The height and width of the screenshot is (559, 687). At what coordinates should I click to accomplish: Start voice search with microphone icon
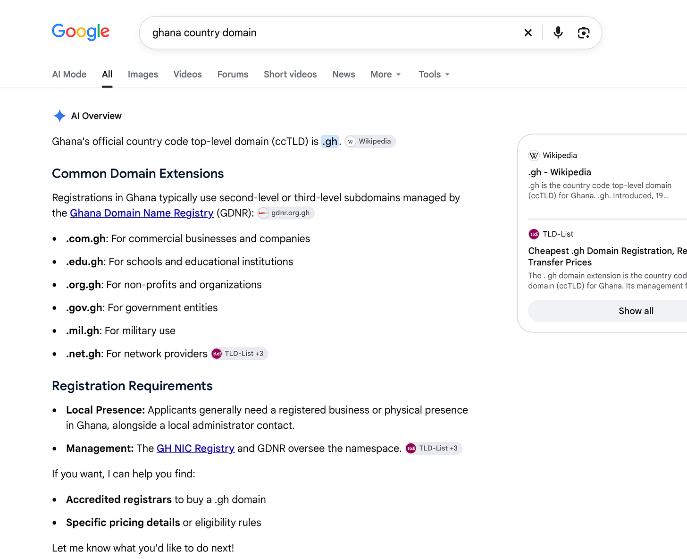(558, 33)
